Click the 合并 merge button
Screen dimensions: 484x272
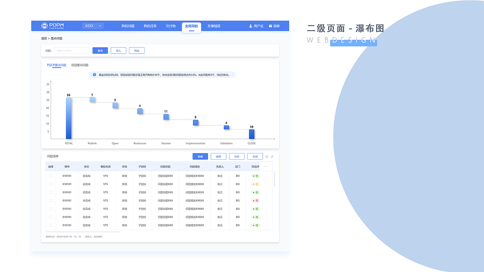pos(237,156)
